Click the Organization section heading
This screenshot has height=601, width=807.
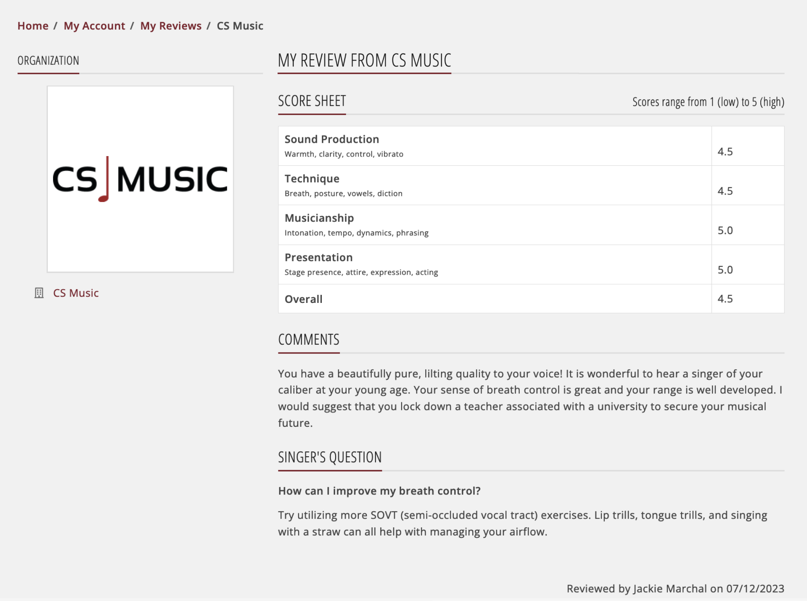pos(48,60)
